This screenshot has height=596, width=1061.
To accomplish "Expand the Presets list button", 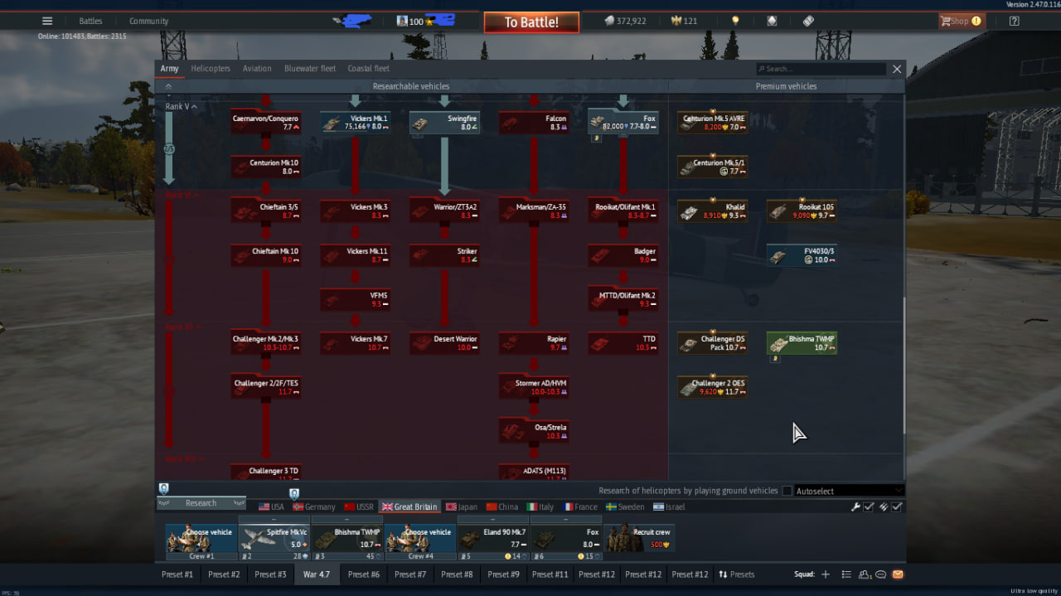I will coord(736,574).
